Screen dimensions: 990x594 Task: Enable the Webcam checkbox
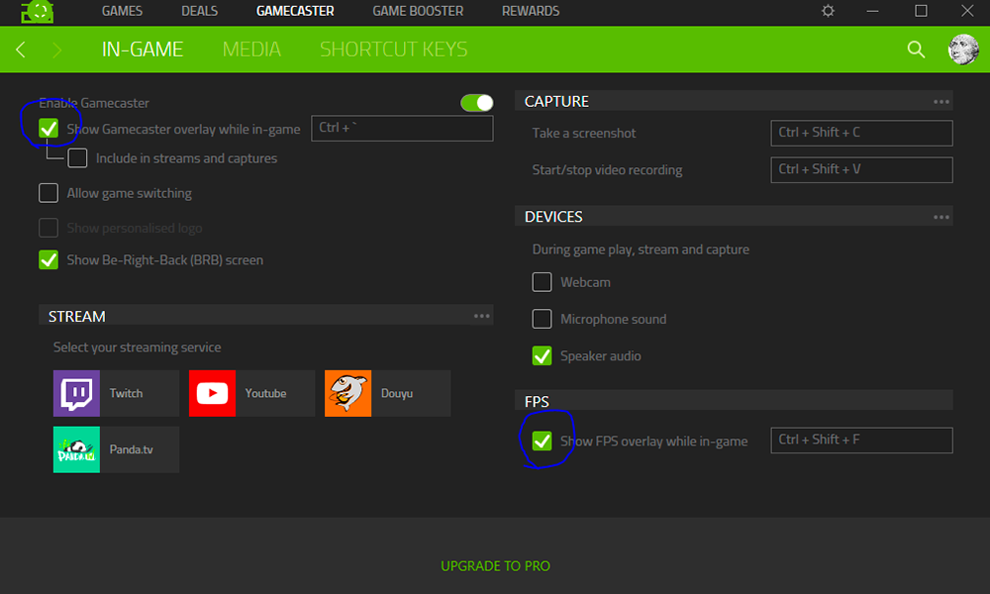[543, 282]
